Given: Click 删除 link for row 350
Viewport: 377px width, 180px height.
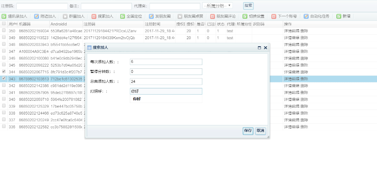Looking at the screenshot, I should click(304, 31).
